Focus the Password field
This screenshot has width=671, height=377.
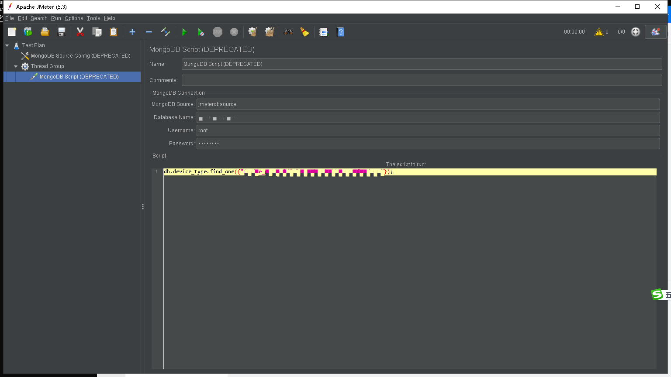[428, 144]
